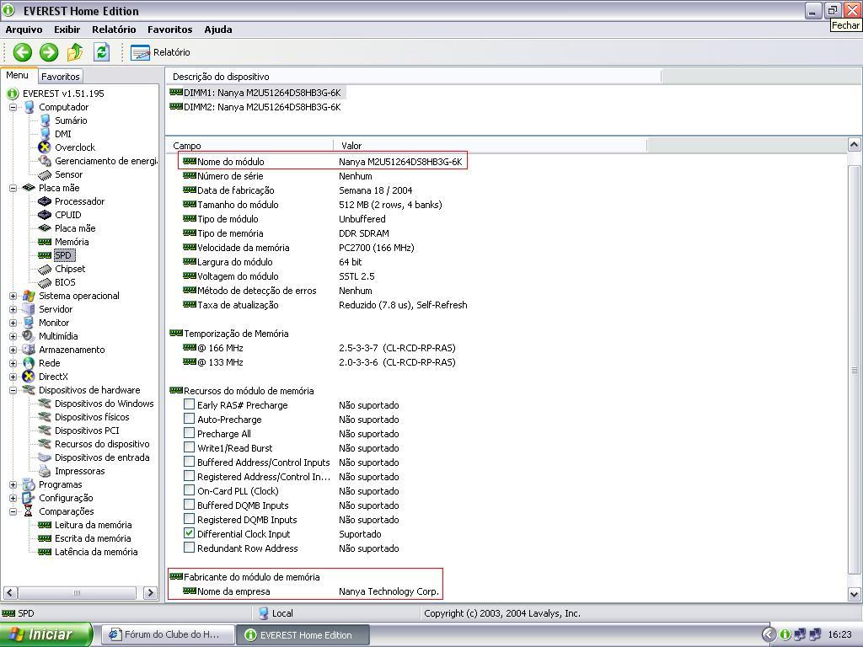Switch to Fórum do Clube taskbar window
This screenshot has height=647, width=863.
(x=168, y=634)
